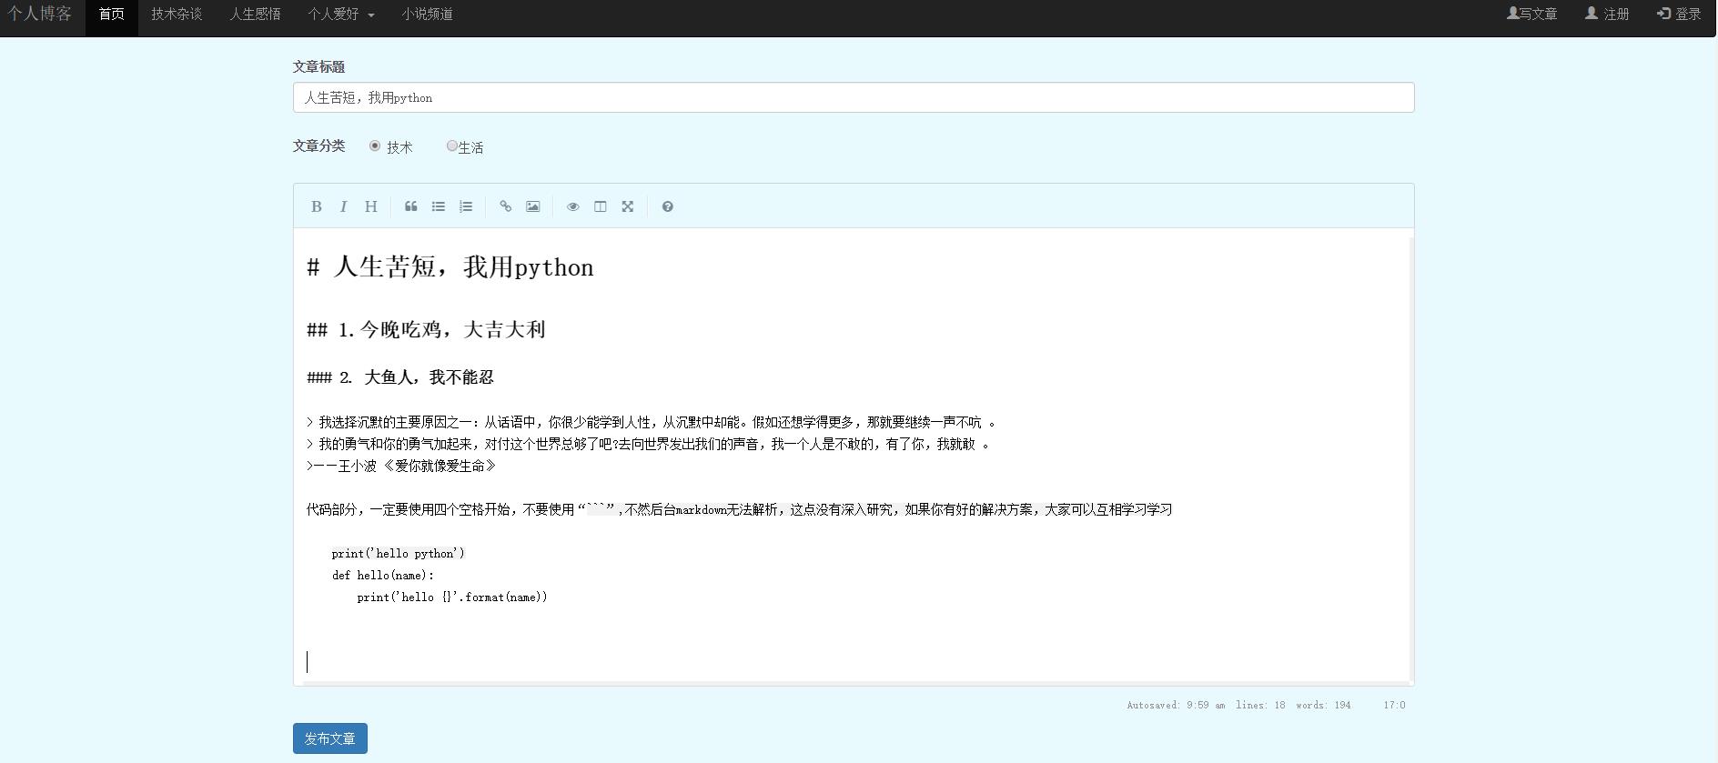This screenshot has height=763, width=1718.
Task: Open the 登录 login link
Action: 1679,14
